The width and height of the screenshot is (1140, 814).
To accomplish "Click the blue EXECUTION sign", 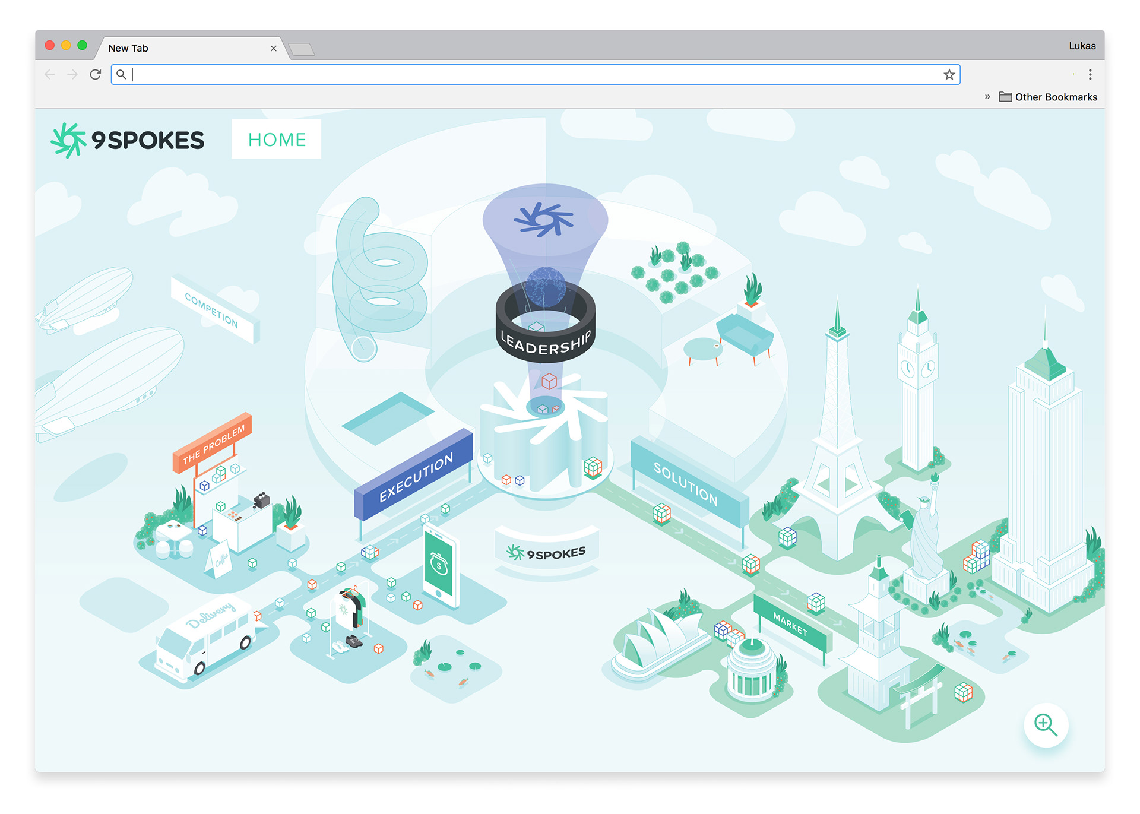I will coord(415,477).
